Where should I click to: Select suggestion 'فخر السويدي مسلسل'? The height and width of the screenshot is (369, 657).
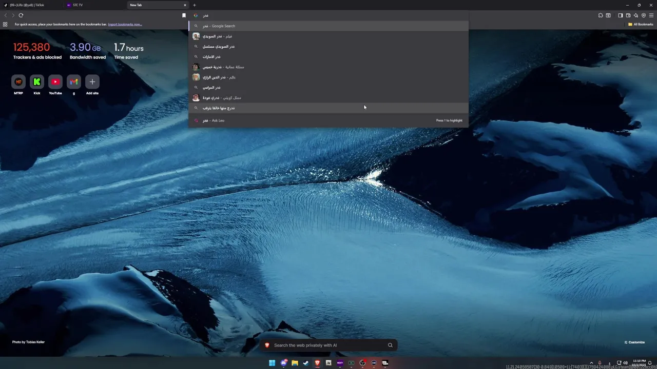[x=328, y=47]
